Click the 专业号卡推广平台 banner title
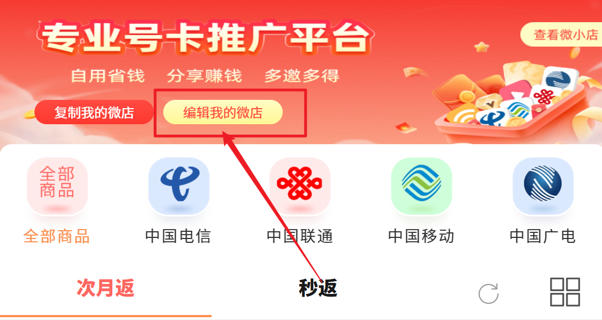The height and width of the screenshot is (320, 602). point(206,38)
